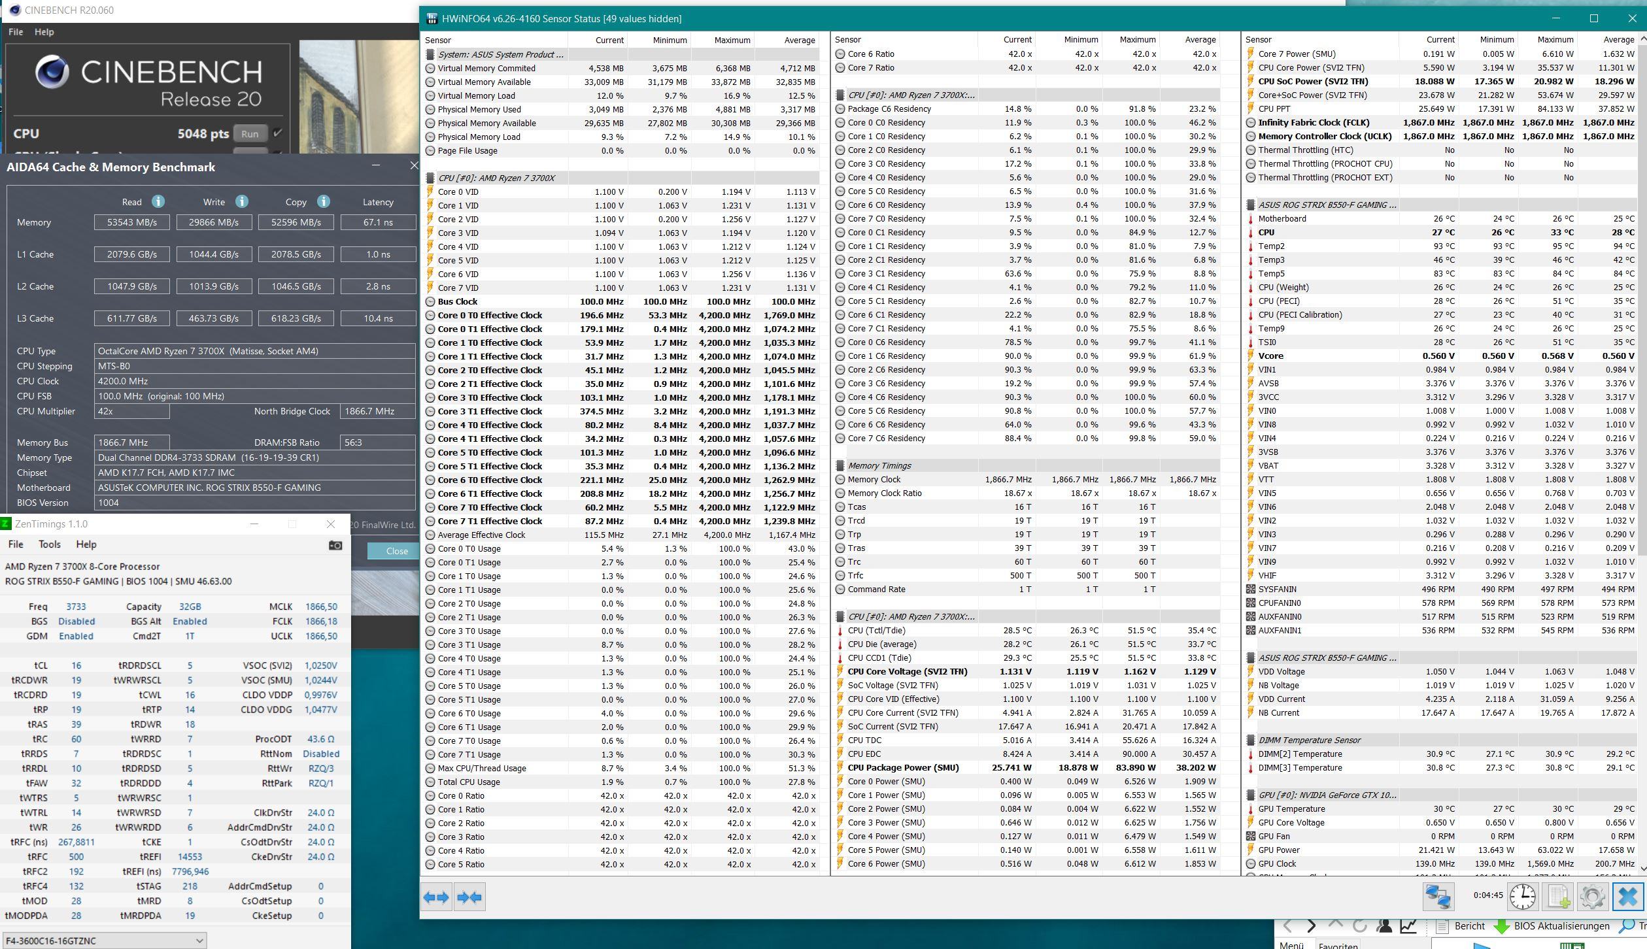Click the AIDA64 refresh icon
Image resolution: width=1647 pixels, height=949 pixels.
click(x=1360, y=926)
